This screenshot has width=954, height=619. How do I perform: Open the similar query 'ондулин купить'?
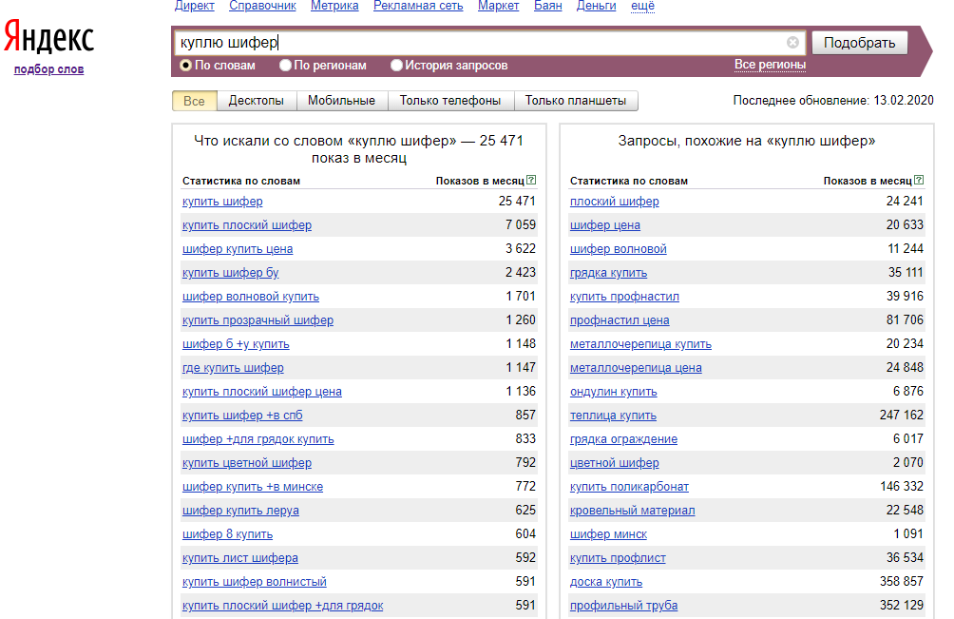pos(613,392)
